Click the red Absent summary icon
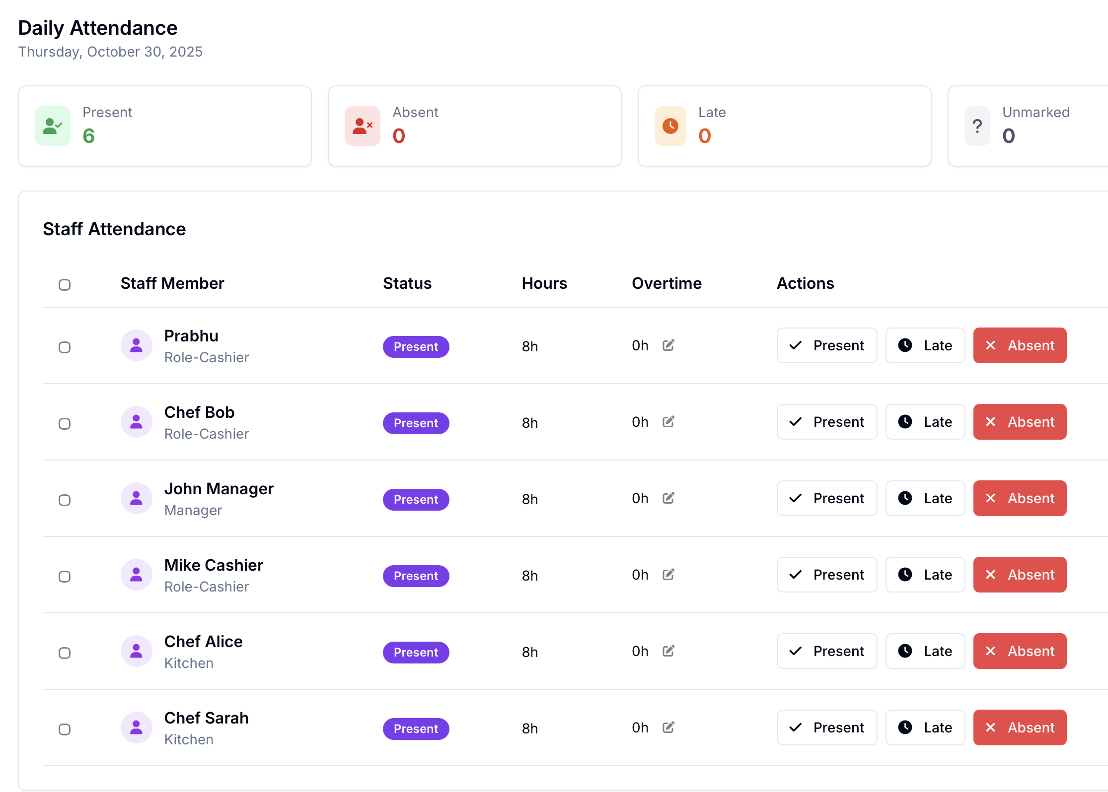 point(363,126)
